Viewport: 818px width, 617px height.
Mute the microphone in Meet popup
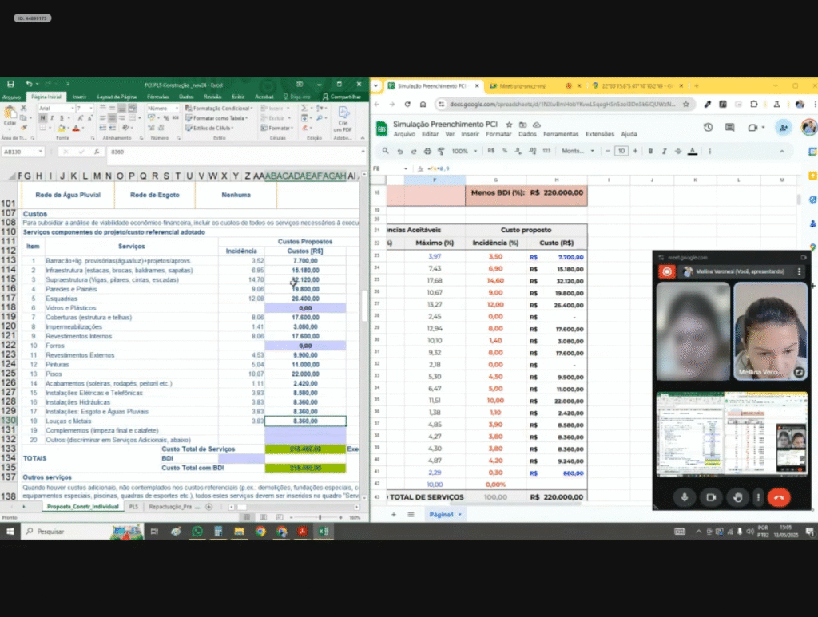coord(684,497)
